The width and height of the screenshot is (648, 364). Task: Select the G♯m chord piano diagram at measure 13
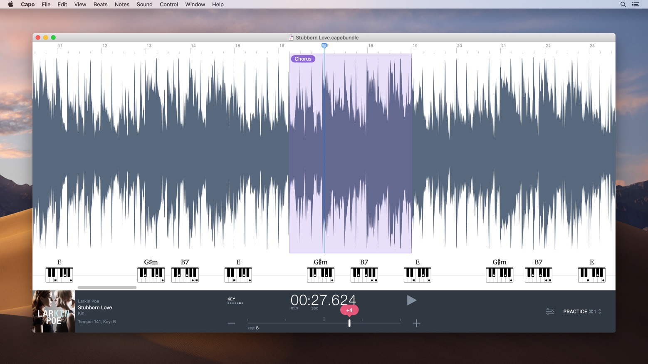tap(151, 275)
